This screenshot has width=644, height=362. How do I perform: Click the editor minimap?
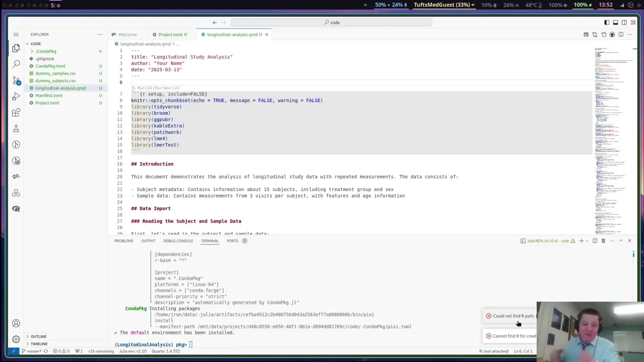click(613, 141)
